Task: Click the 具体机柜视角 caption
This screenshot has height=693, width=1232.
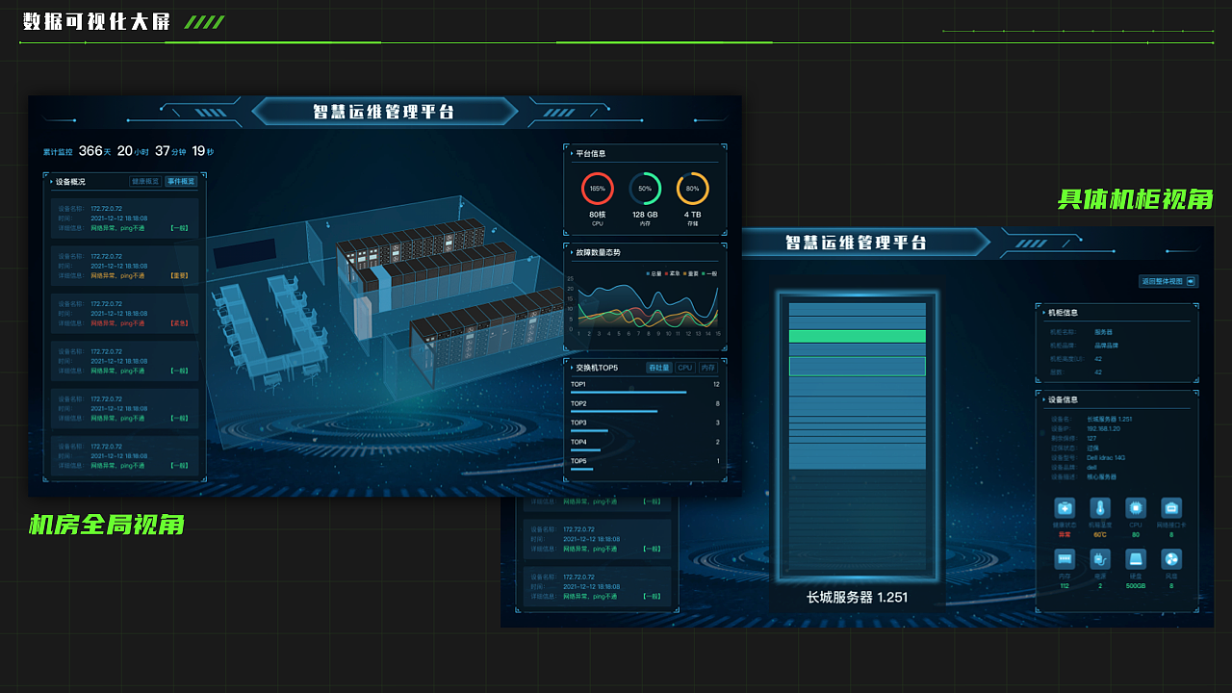Action: coord(1136,199)
